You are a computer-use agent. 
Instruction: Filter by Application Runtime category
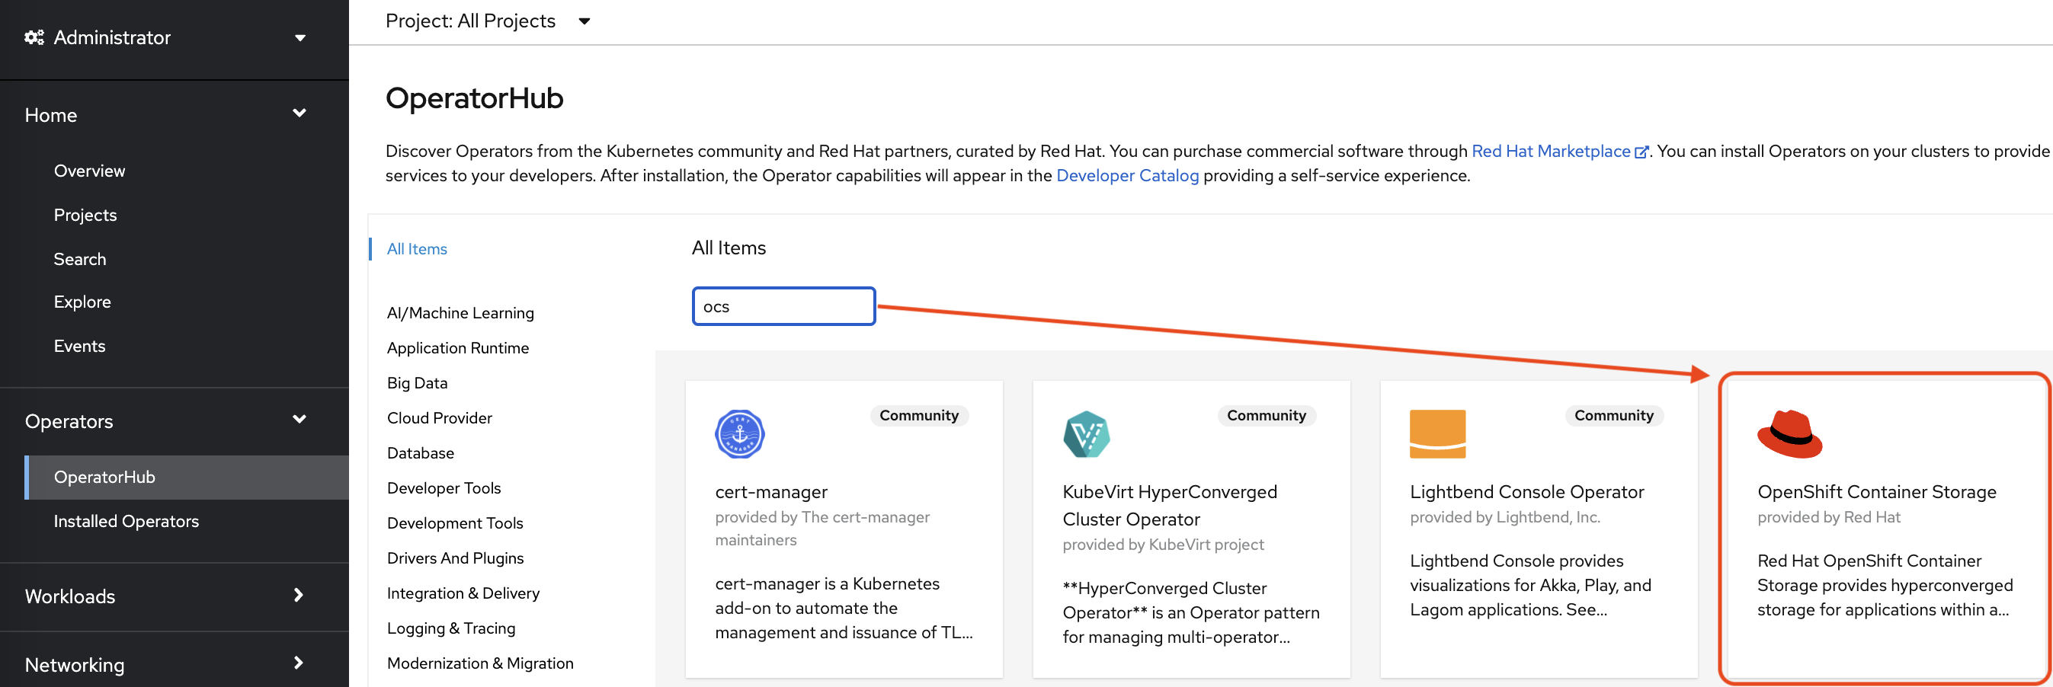click(457, 348)
